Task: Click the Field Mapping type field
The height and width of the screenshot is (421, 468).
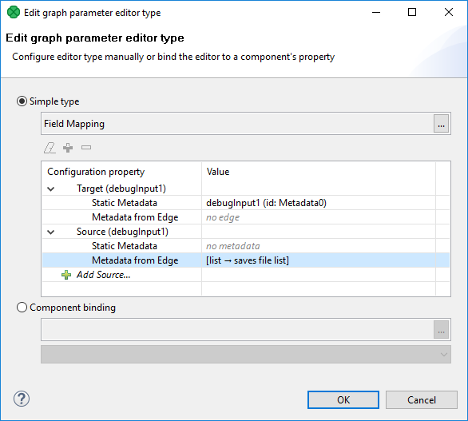Action: (237, 124)
